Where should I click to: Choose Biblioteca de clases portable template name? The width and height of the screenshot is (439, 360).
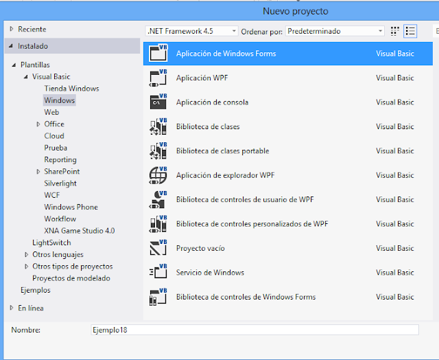[x=222, y=151]
